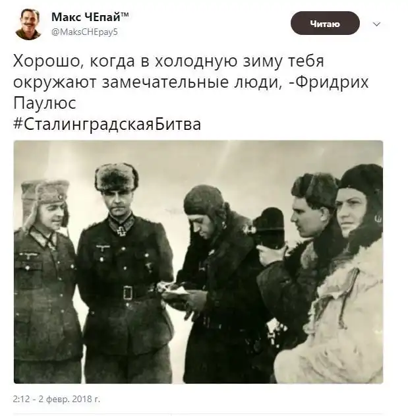Open the attached black-and-white photo
The image size is (408, 416).
coord(198,262)
